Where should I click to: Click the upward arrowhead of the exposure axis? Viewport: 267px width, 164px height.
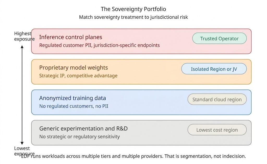[x=22, y=47]
